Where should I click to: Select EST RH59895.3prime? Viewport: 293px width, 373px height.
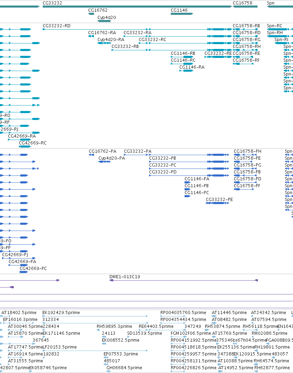(114, 326)
